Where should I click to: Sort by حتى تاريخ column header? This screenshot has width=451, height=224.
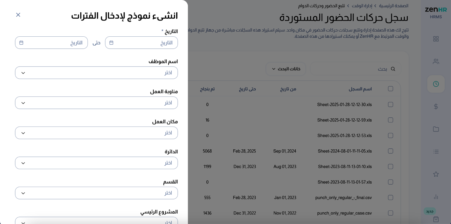pyautogui.click(x=247, y=89)
